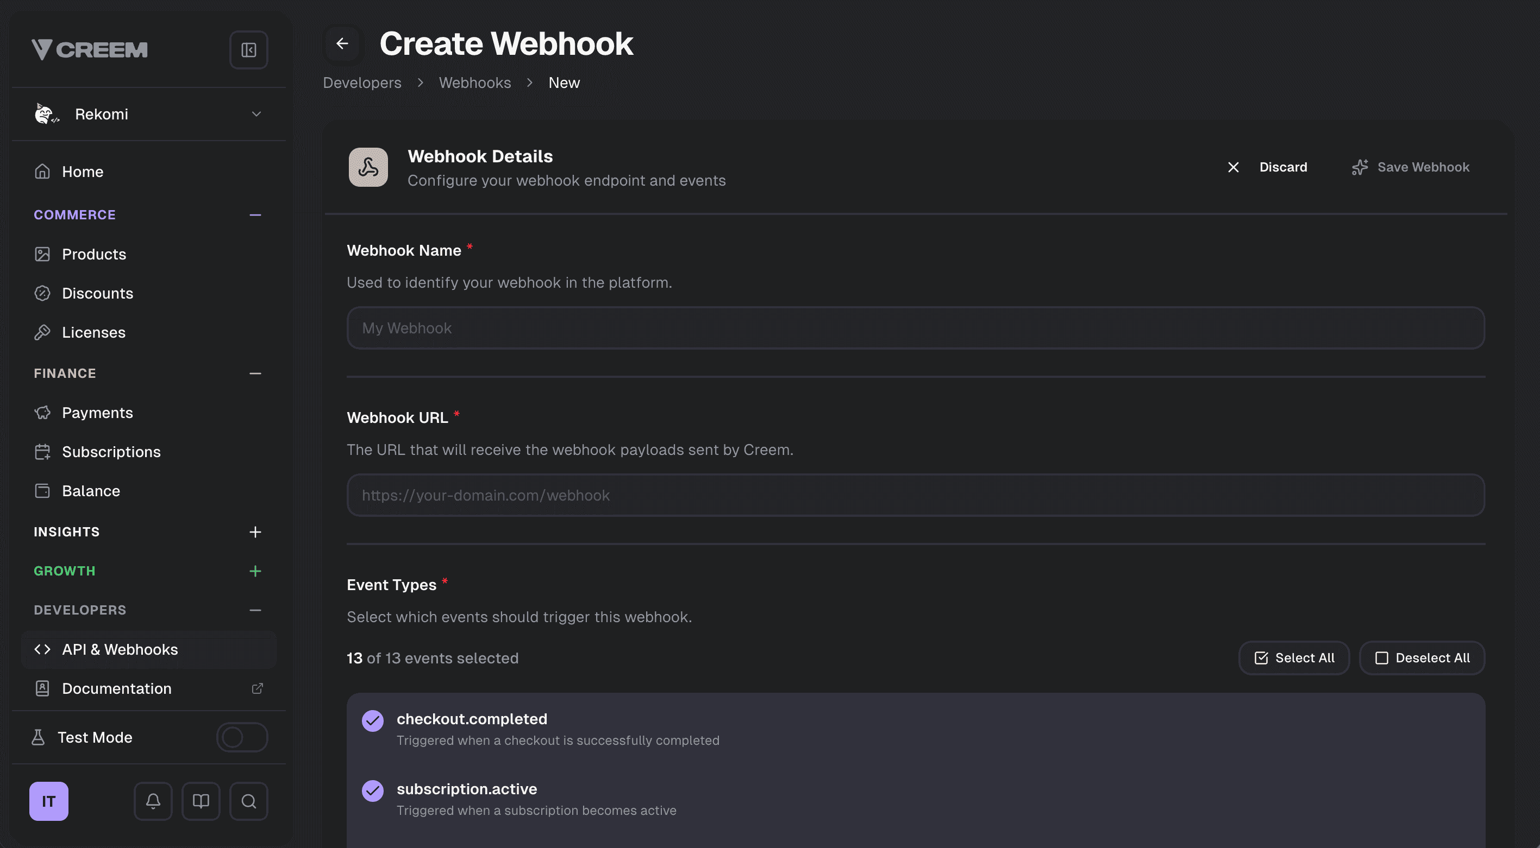Click the Payments piggy bank icon
Image resolution: width=1540 pixels, height=848 pixels.
[x=42, y=413]
